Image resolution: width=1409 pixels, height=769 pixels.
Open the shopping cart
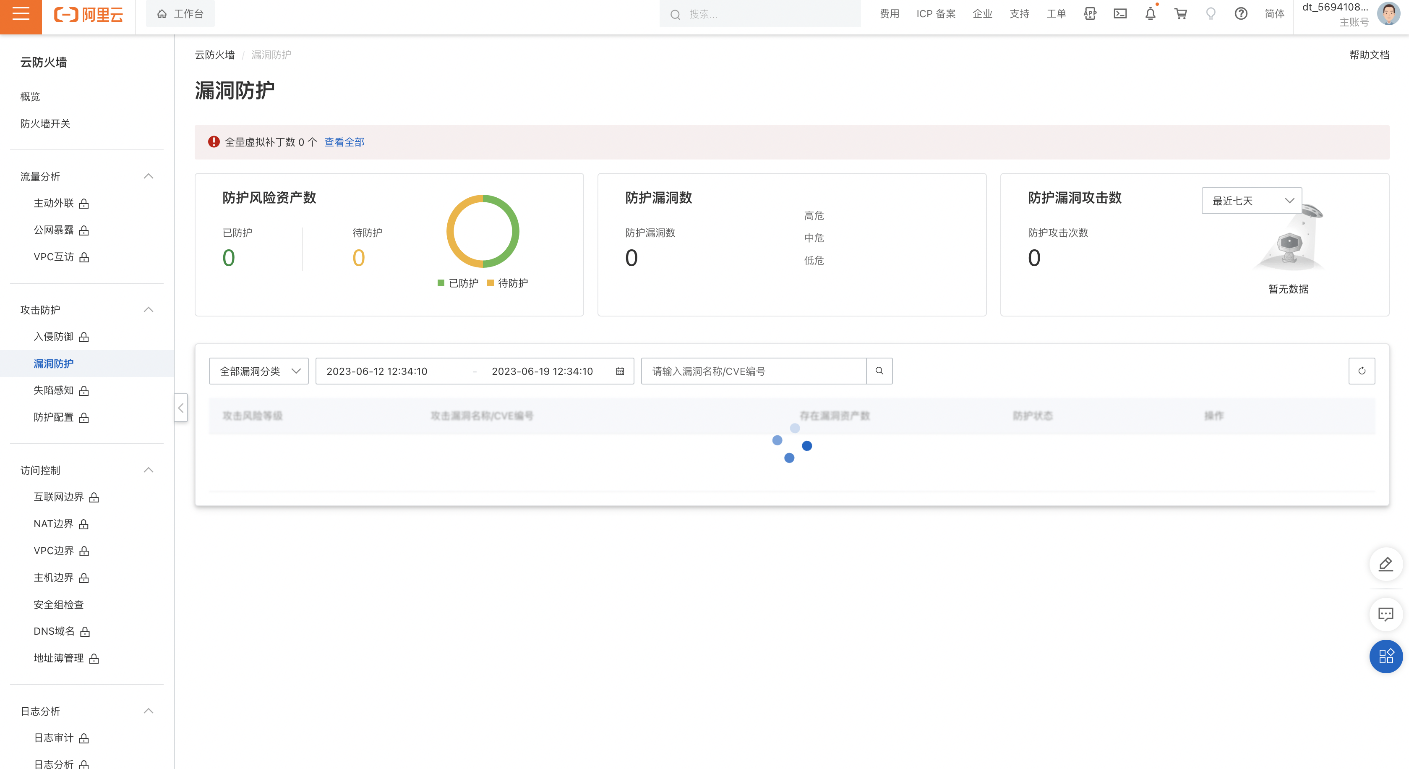click(1180, 14)
